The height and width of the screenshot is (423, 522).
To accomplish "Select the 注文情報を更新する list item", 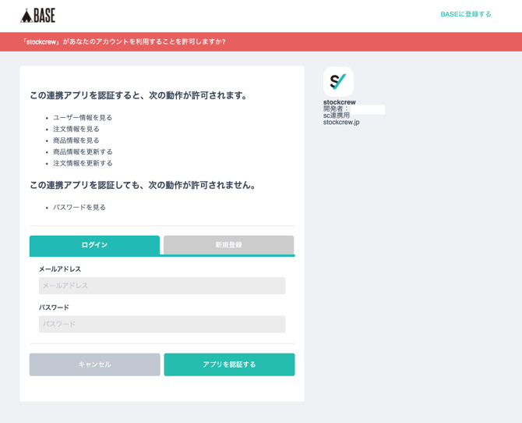I will 83,163.
